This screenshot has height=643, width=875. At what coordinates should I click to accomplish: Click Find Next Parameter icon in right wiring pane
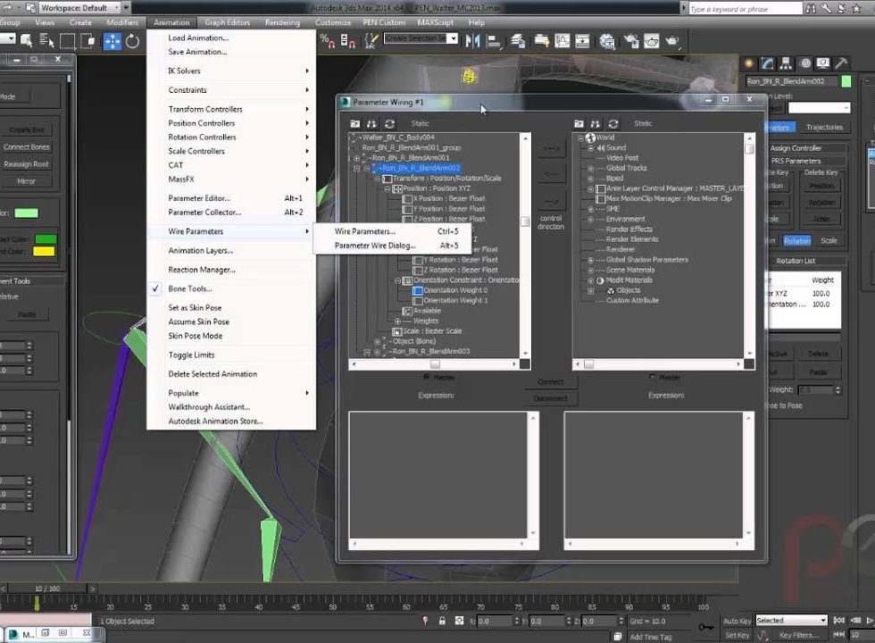(596, 123)
